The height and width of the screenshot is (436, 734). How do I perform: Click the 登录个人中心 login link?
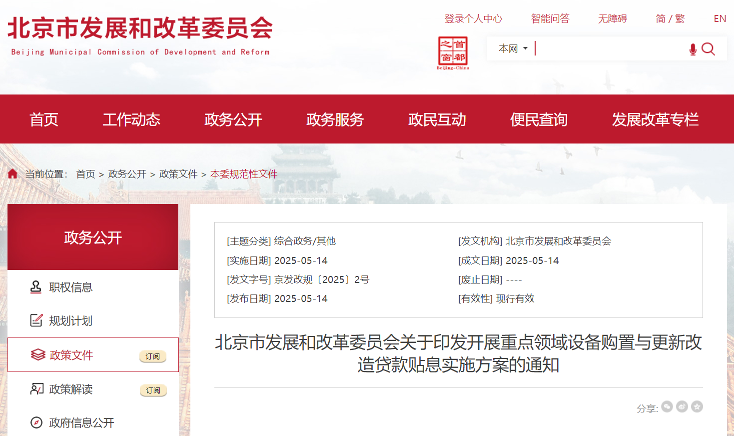[x=473, y=19]
